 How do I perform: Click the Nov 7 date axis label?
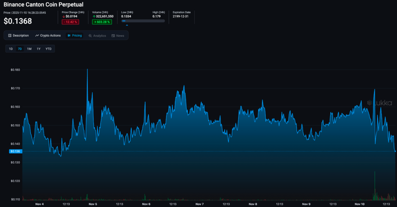200,204
